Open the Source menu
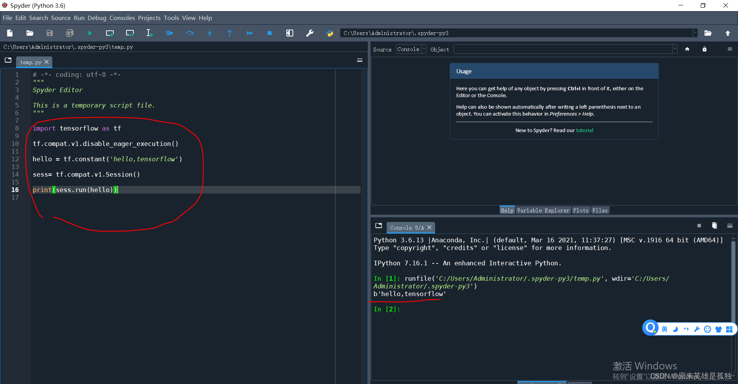Screen dimensions: 738x384 (x=61, y=18)
